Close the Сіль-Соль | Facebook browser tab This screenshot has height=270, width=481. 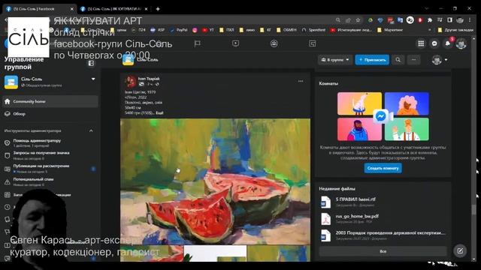72,9
